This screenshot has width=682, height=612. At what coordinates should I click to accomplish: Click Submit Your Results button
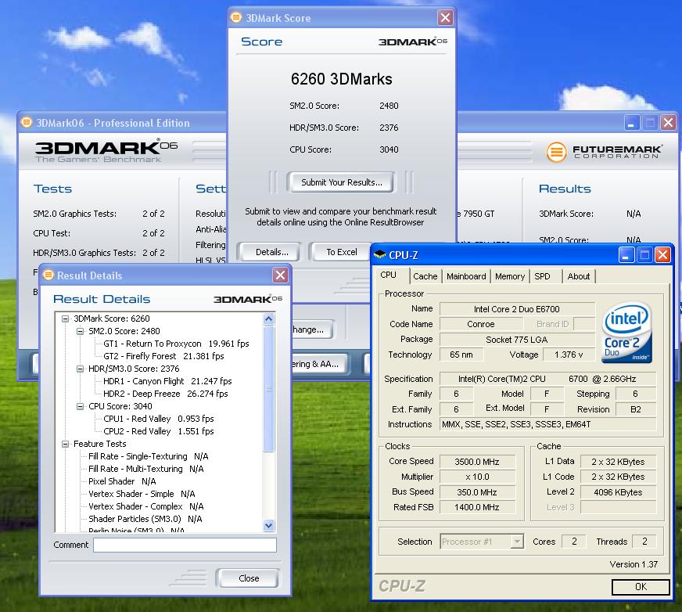(x=342, y=182)
